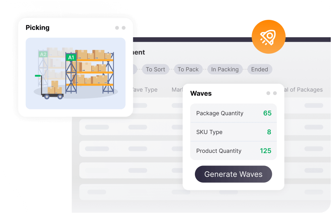Image resolution: width=332 pixels, height=214 pixels.
Task: Select the To Pack status tab
Action: [188, 69]
